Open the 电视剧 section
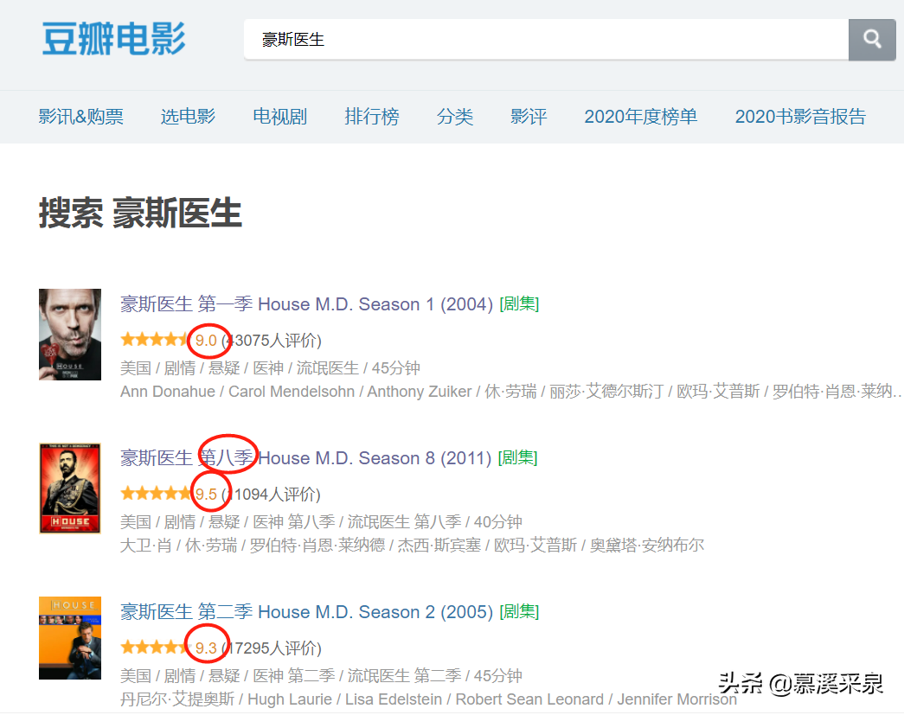Viewport: 904px width, 715px height. (279, 117)
